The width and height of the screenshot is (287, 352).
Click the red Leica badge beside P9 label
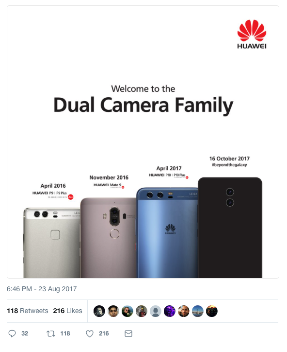[x=70, y=197]
